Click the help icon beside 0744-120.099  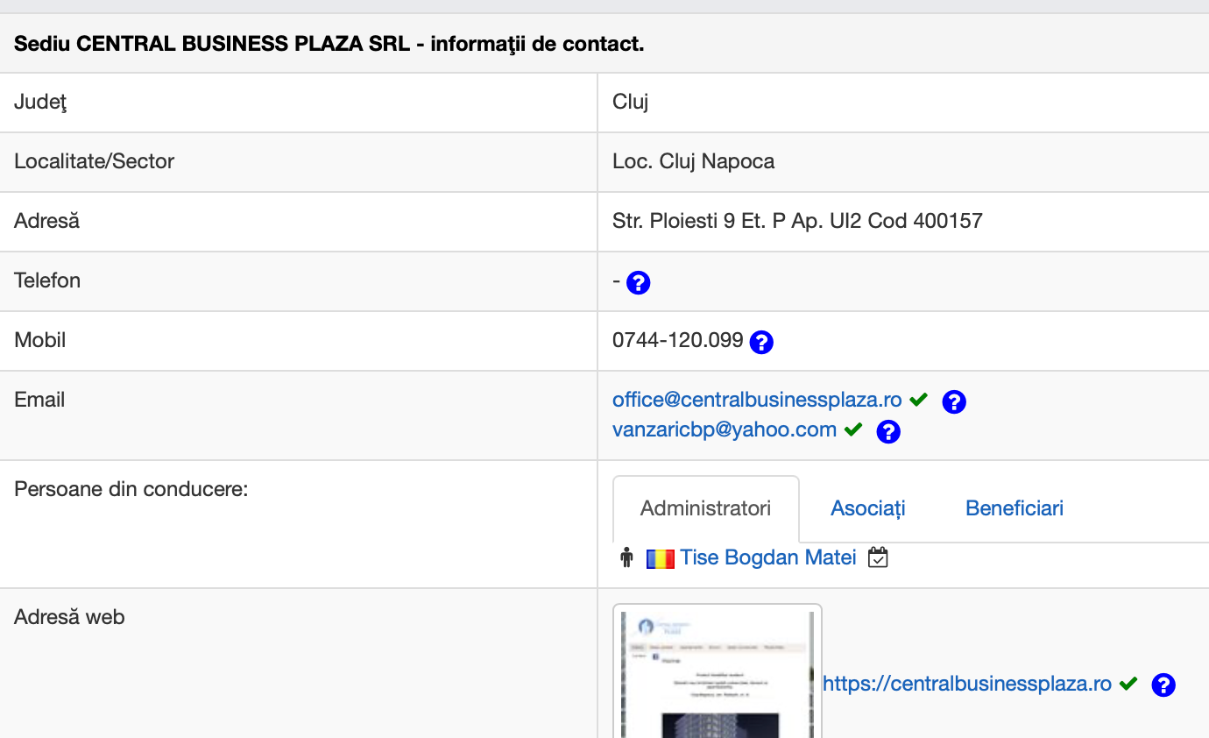762,342
